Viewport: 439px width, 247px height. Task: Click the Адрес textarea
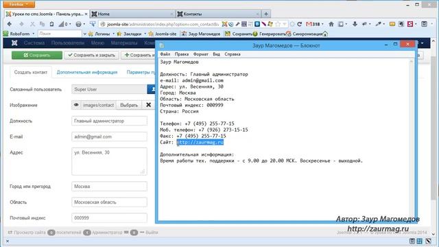(109, 162)
